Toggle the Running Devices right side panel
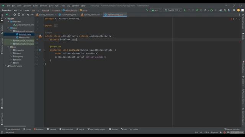The height and width of the screenshot is (137, 245). click(x=243, y=97)
